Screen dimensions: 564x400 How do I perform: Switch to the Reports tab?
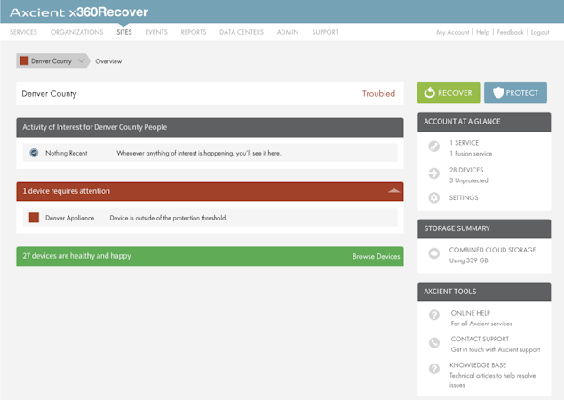pyautogui.click(x=194, y=32)
